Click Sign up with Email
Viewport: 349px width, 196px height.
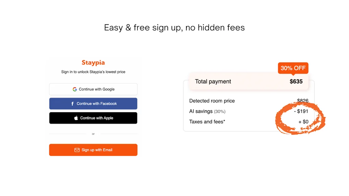(93, 150)
